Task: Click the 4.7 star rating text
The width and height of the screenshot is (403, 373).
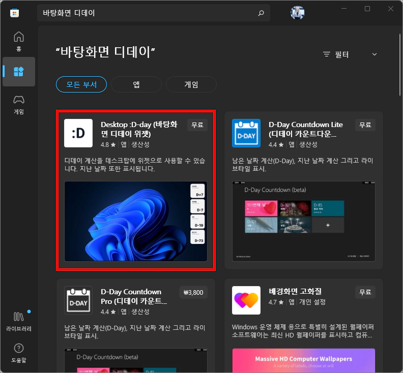Action: 276,302
